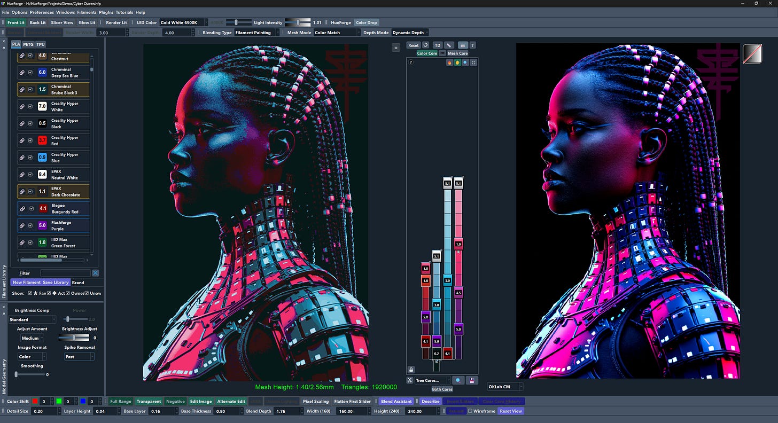The width and height of the screenshot is (778, 423).
Task: Click the New Filament button
Action: coord(26,283)
